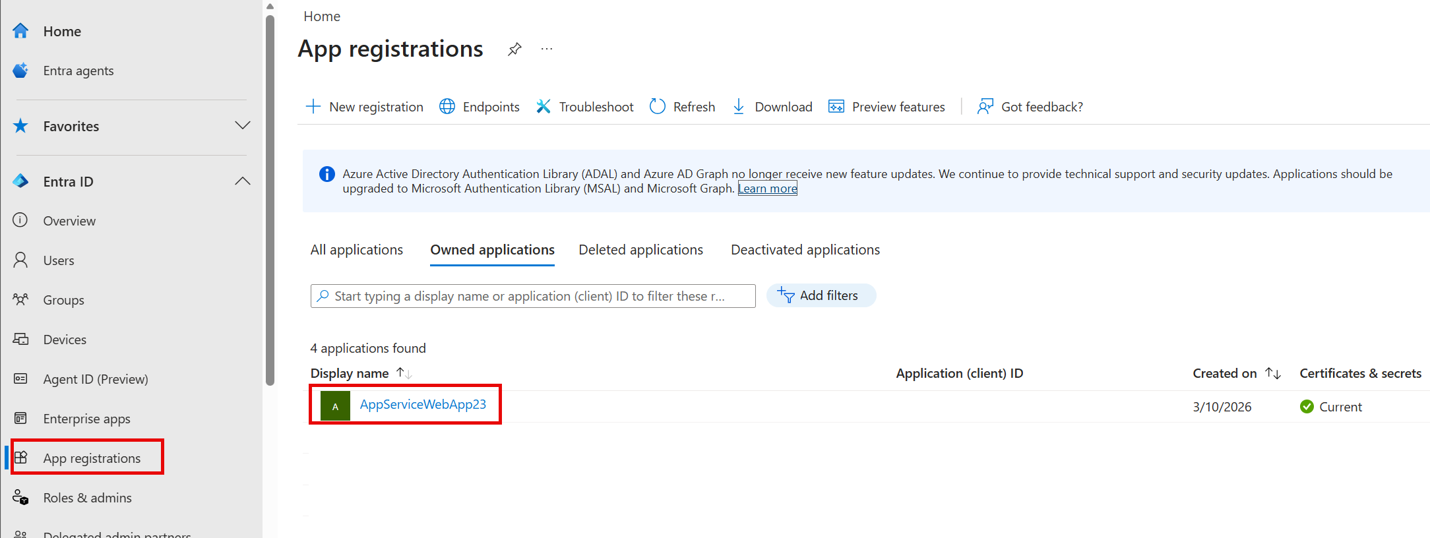Screen dimensions: 1430x538
Task: Click the App registrations grid icon
Action: pos(20,458)
